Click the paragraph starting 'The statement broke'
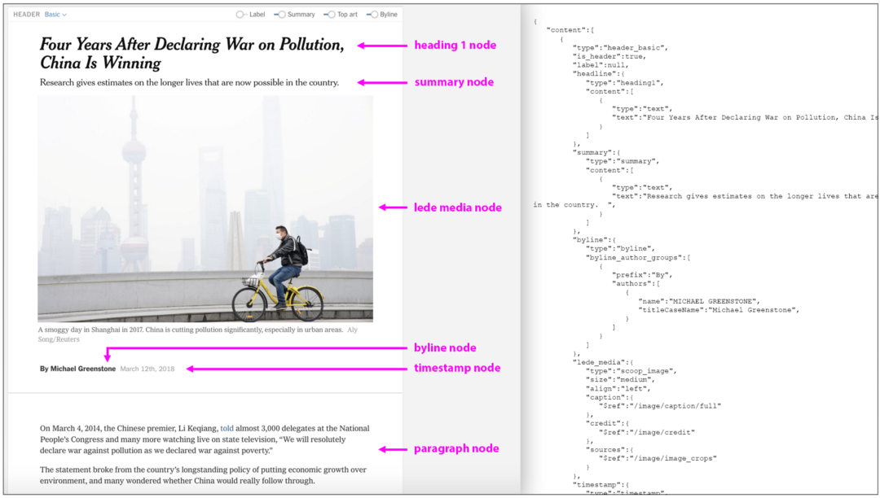 click(203, 475)
